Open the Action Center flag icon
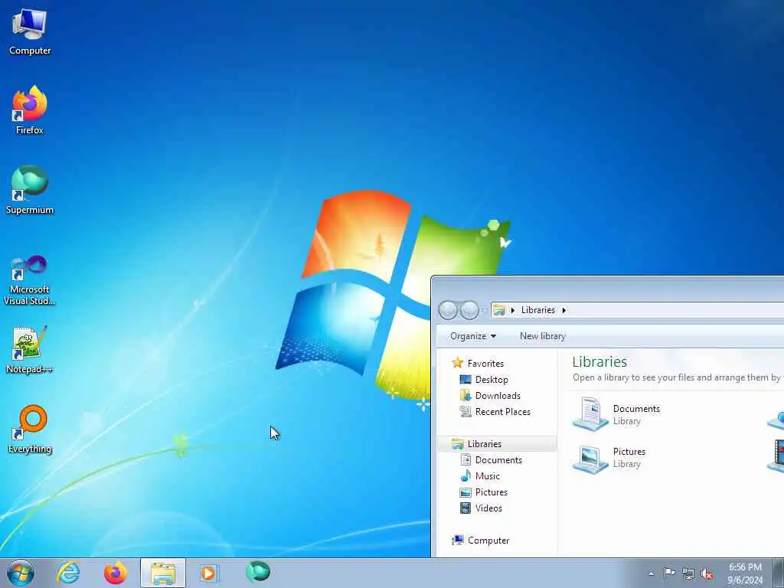 [669, 573]
